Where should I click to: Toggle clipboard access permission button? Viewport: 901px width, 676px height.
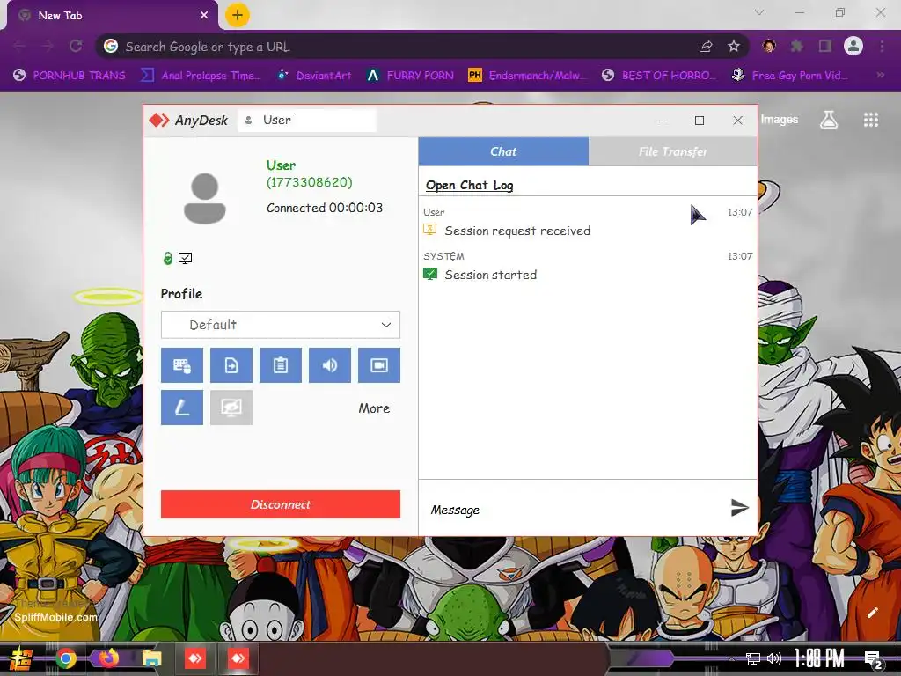(281, 365)
